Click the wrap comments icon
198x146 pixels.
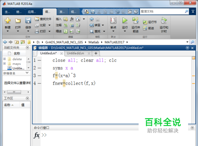pyautogui.click(x=78, y=25)
